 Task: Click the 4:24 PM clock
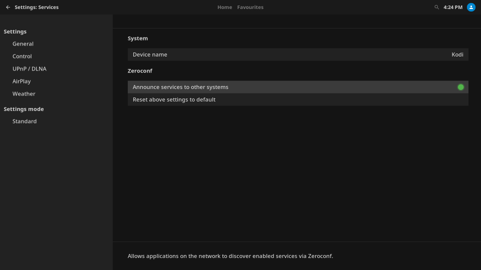coord(452,7)
